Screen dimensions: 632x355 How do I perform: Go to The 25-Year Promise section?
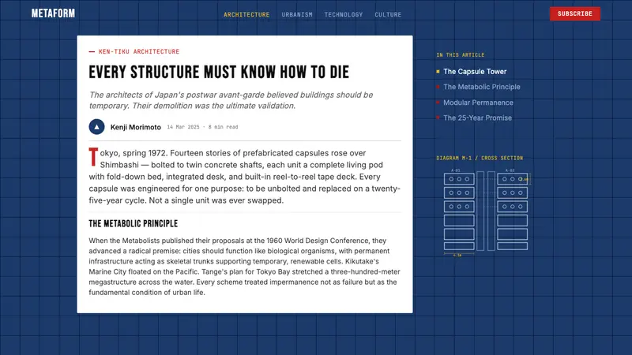click(478, 118)
